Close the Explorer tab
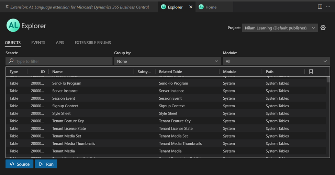Viewport: 335px width, 175px height. pos(191,7)
